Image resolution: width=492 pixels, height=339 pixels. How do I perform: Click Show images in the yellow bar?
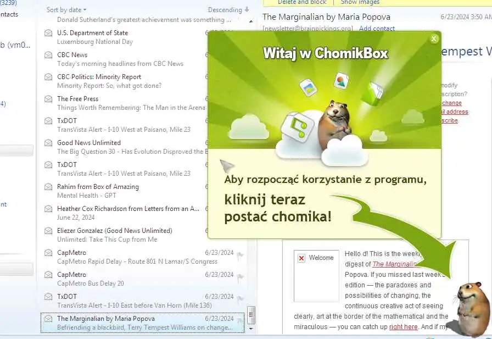360,2
